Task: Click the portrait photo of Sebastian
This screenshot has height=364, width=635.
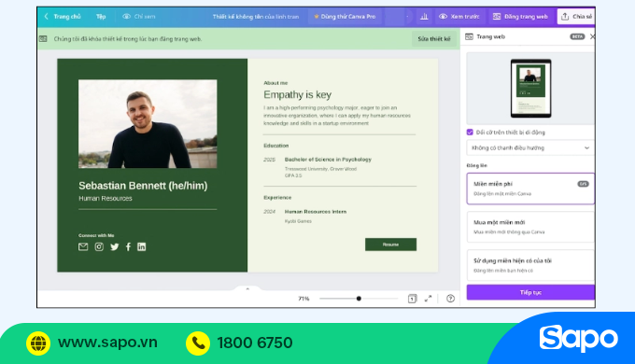Action: pyautogui.click(x=148, y=124)
